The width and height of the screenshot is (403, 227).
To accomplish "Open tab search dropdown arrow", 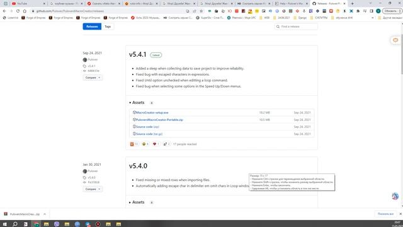I will tap(370, 4).
